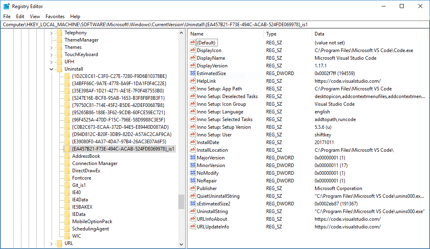Expand the UFH key
430x249 pixels.
52,62
